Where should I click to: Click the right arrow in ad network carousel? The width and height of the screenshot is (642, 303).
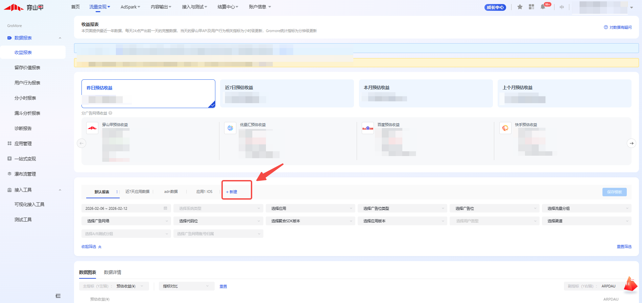coord(631,143)
